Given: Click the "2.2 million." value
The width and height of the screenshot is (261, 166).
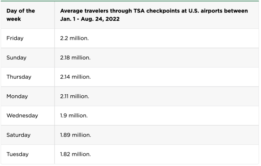Looking at the screenshot, I should [74, 38].
